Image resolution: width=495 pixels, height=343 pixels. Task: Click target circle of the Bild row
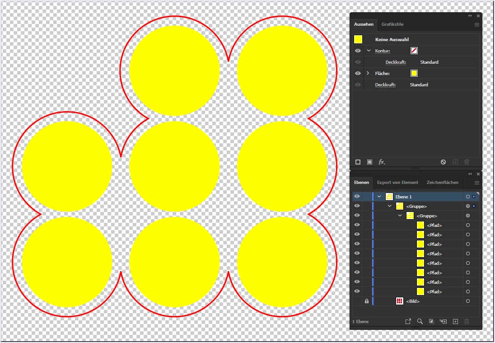point(468,301)
